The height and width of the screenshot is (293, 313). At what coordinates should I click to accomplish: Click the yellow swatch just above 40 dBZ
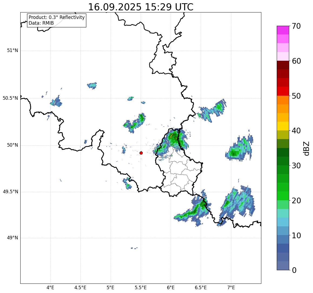point(283,126)
